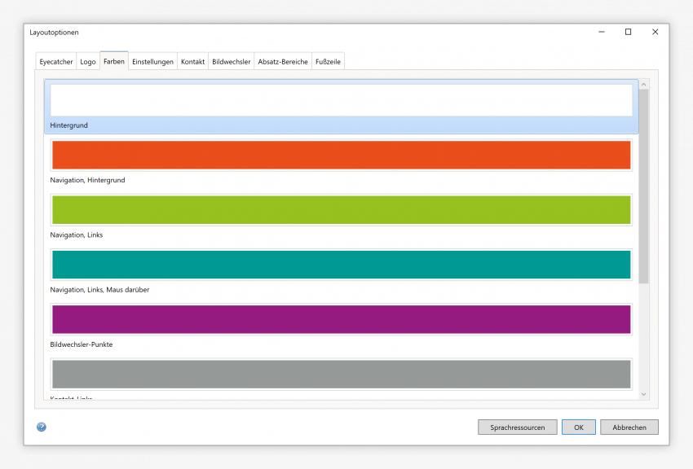Viewport: 693px width, 469px height.
Task: Switch to Absatz-Bereiche tab
Action: coord(283,62)
